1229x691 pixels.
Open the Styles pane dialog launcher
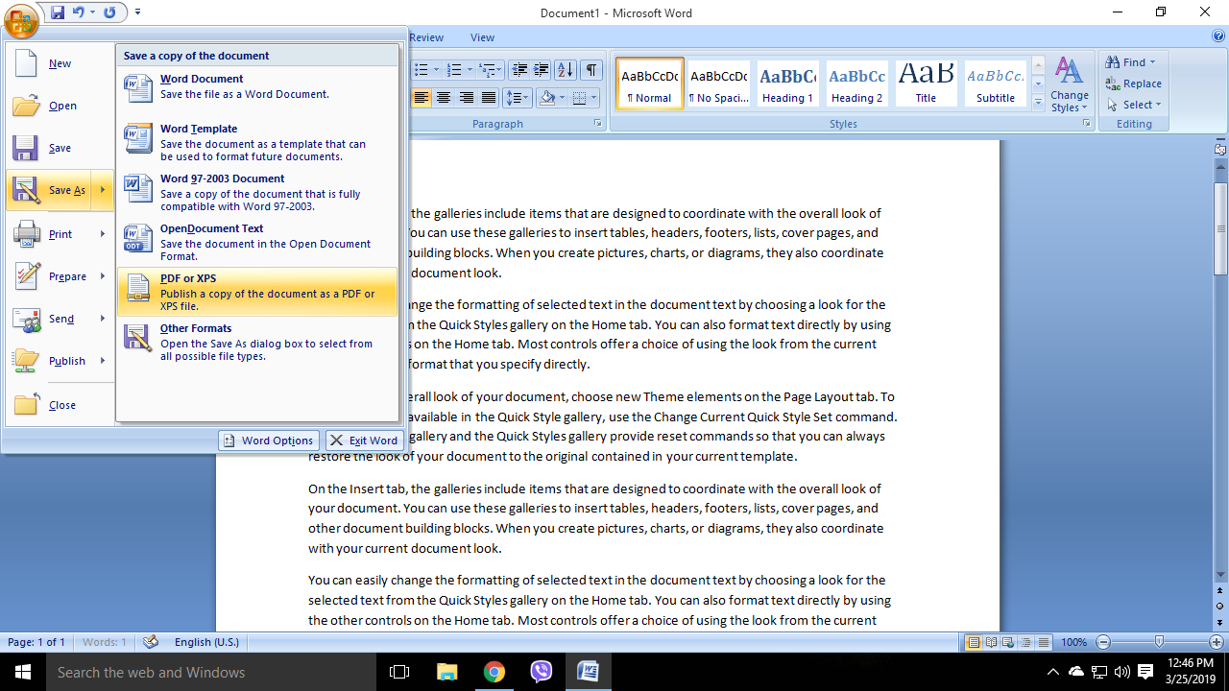[x=1087, y=124]
